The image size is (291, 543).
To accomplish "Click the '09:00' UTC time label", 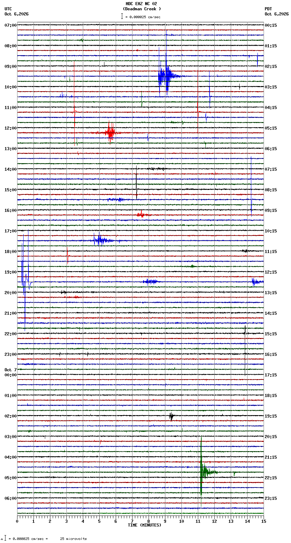I will [11, 67].
